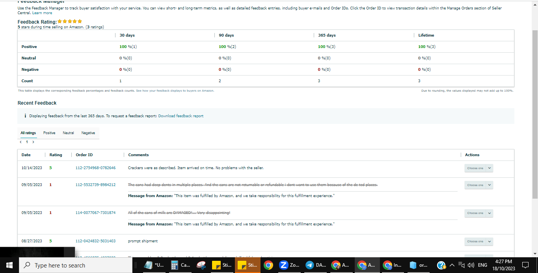Click the Negative row label in the table
This screenshot has width=538, height=273.
click(30, 70)
